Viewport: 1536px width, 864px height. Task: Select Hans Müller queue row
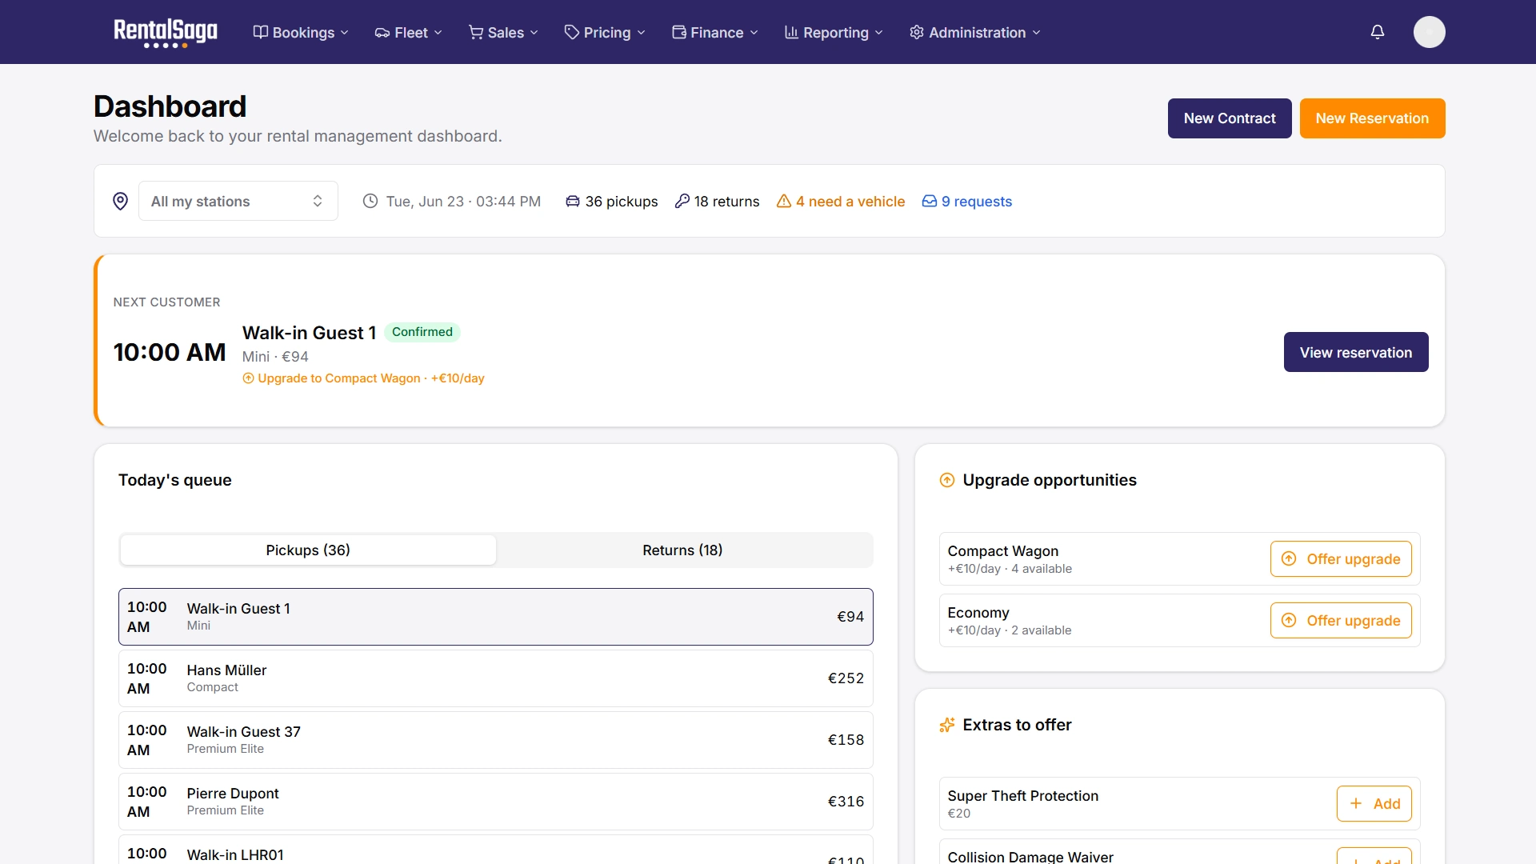point(496,678)
